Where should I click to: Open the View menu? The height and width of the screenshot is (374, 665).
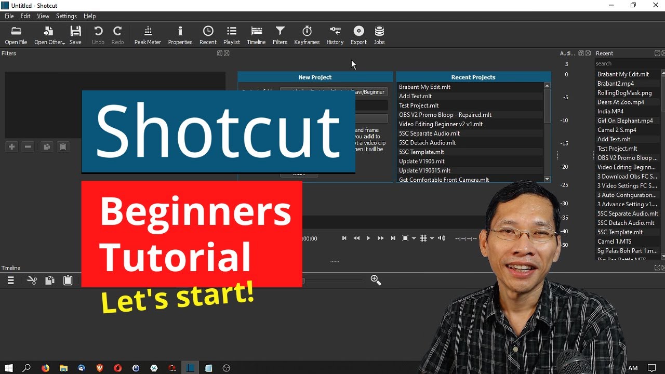(x=43, y=16)
